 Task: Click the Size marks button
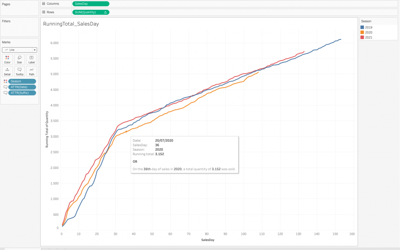coord(20,59)
